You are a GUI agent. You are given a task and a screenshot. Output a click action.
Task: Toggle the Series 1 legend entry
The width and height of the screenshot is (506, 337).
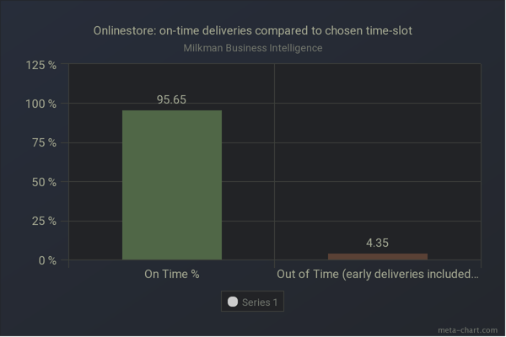(x=252, y=302)
